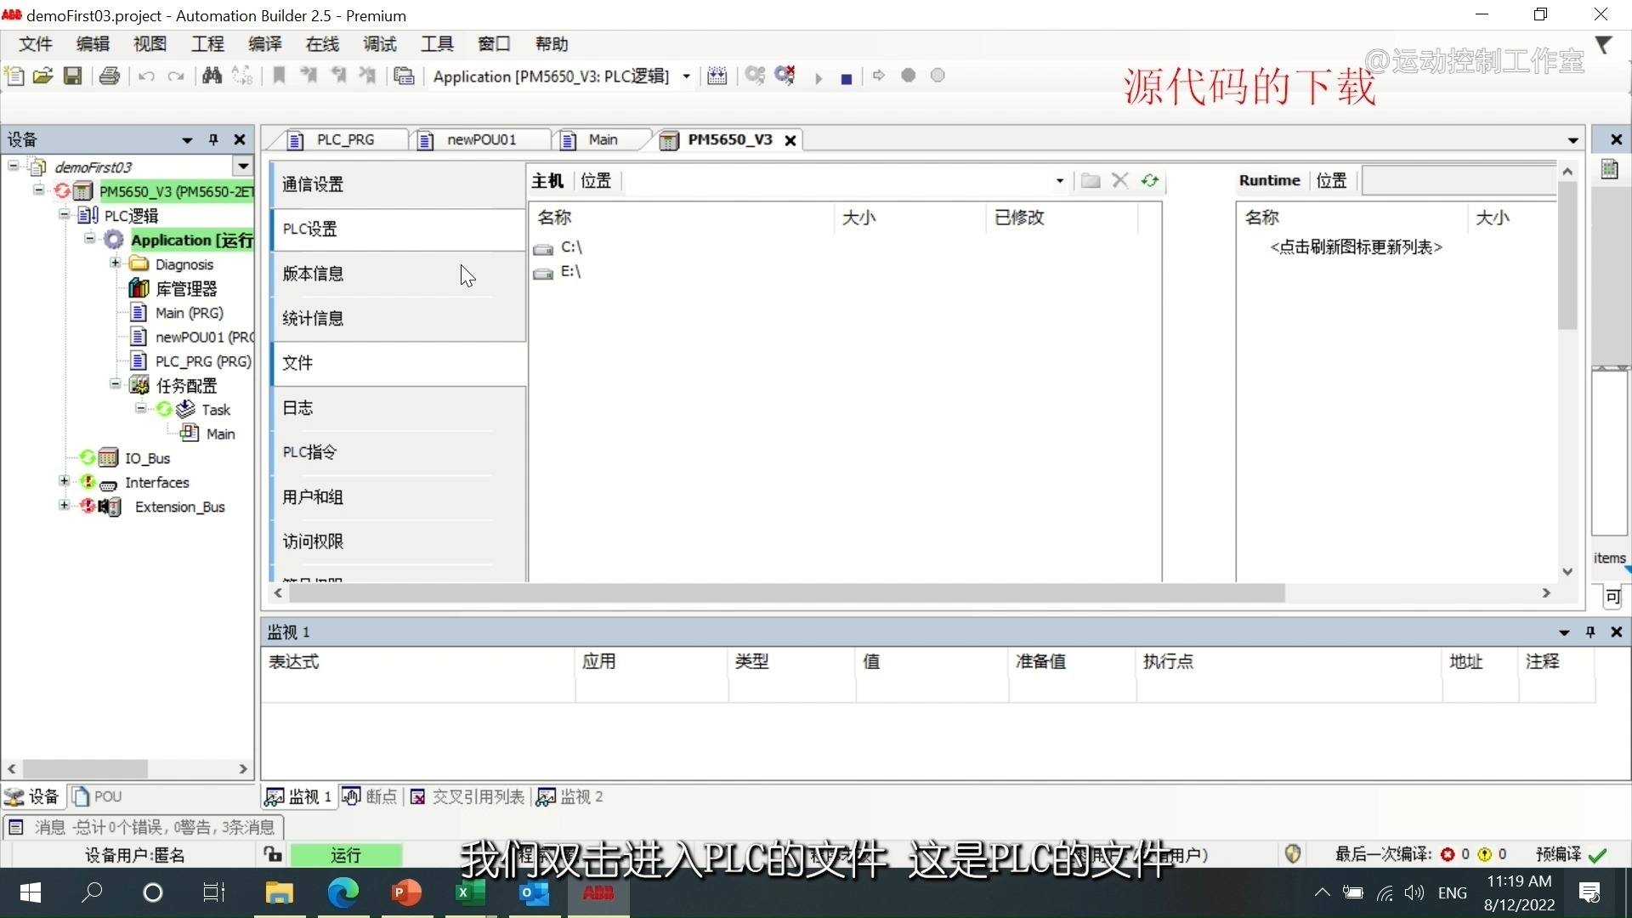Open the host path dropdown
The height and width of the screenshot is (918, 1632).
pyautogui.click(x=1059, y=180)
